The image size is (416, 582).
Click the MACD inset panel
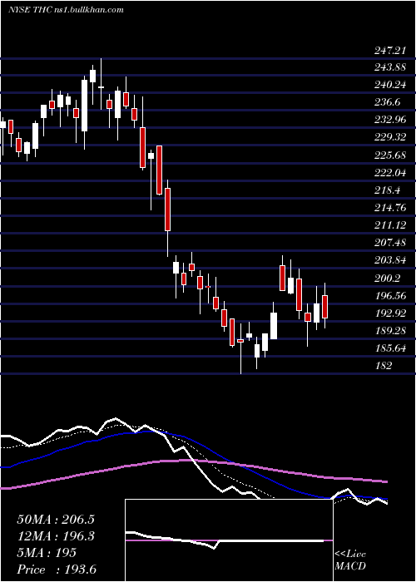point(229,540)
